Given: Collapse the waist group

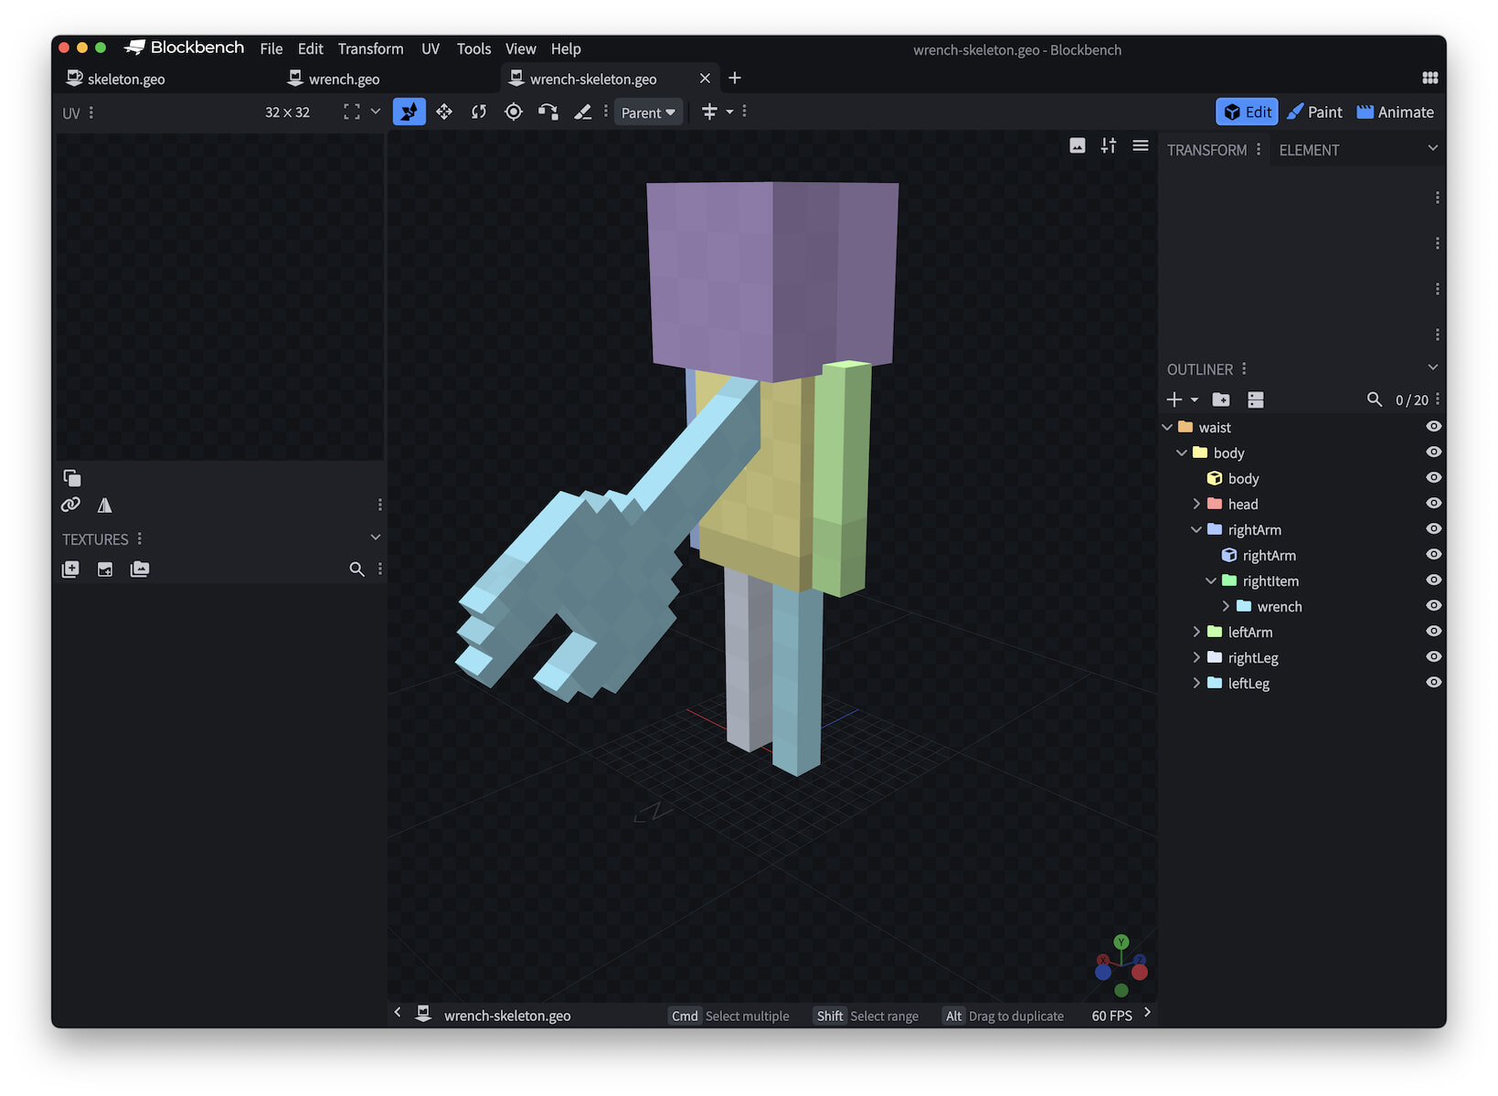Looking at the screenshot, I should click(x=1167, y=427).
